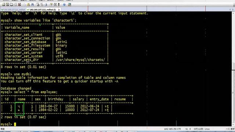Click the '2012-06-24' entry date cell
The height and width of the screenshot is (132, 235).
pos(90,106)
